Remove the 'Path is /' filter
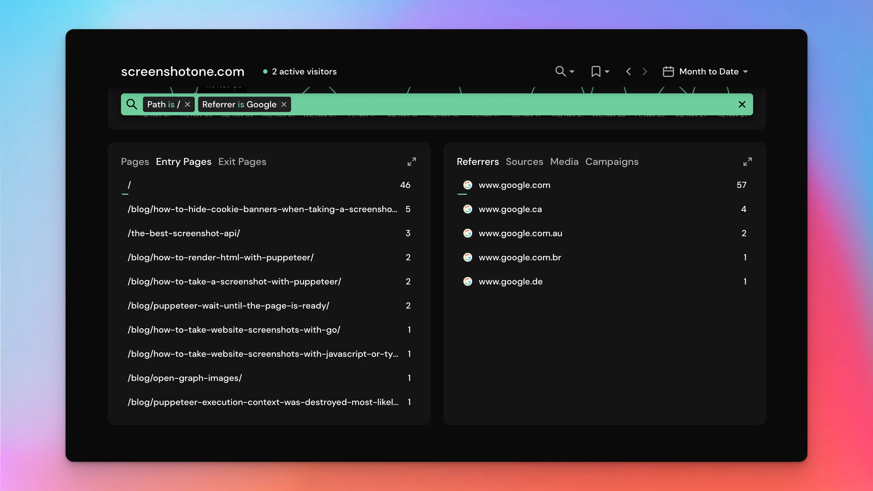The width and height of the screenshot is (873, 491). (x=188, y=104)
